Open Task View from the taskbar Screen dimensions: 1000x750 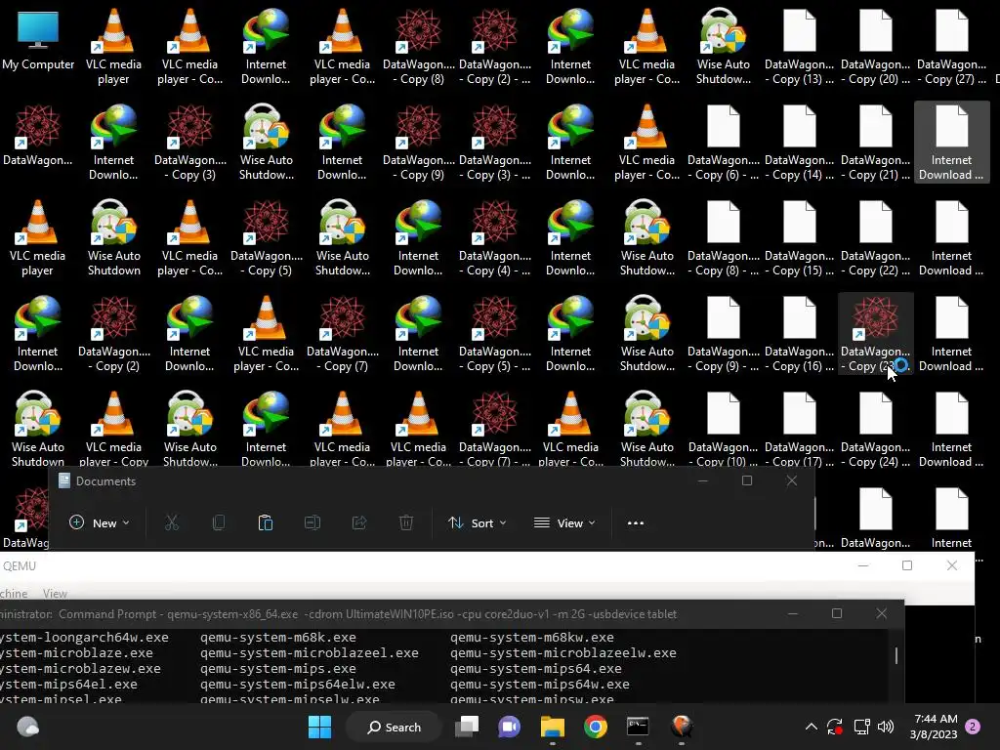click(466, 727)
